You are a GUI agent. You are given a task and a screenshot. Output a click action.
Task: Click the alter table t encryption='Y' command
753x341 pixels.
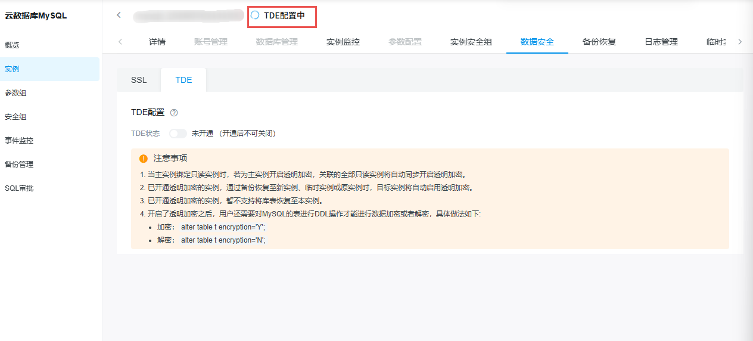pos(223,227)
